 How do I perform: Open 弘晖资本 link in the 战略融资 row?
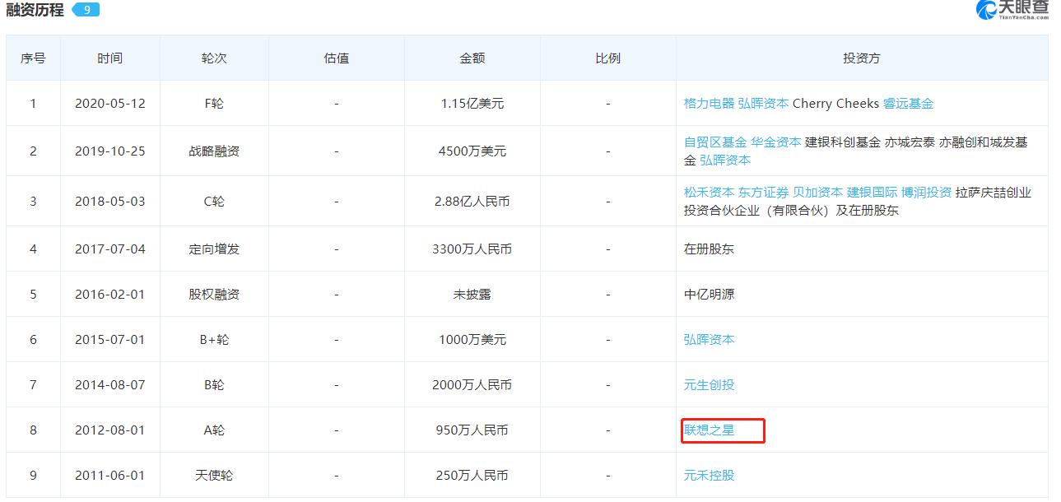click(x=725, y=160)
